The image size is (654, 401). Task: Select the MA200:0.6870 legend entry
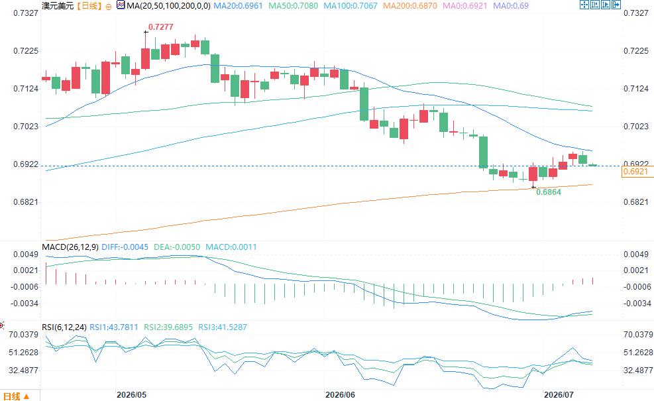[x=410, y=6]
